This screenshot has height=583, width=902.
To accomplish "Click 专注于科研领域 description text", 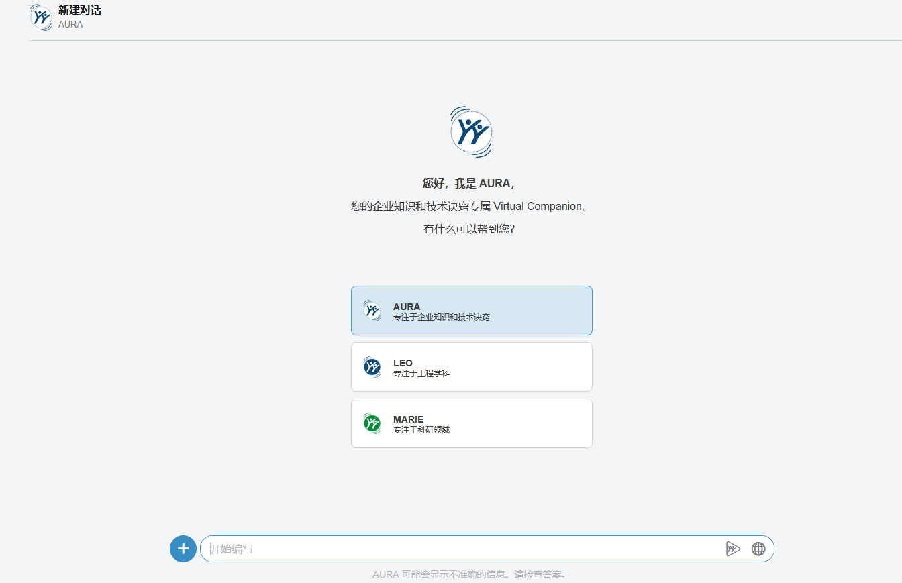I will pyautogui.click(x=421, y=430).
